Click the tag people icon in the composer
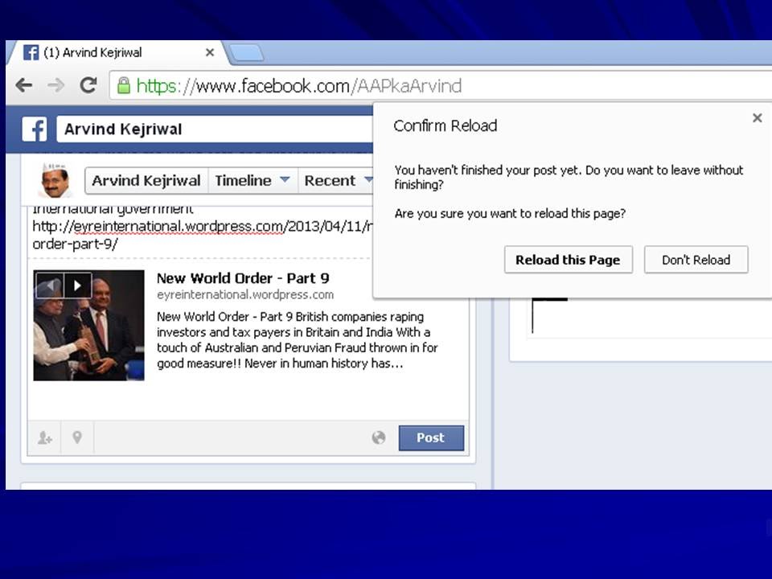 click(x=44, y=437)
